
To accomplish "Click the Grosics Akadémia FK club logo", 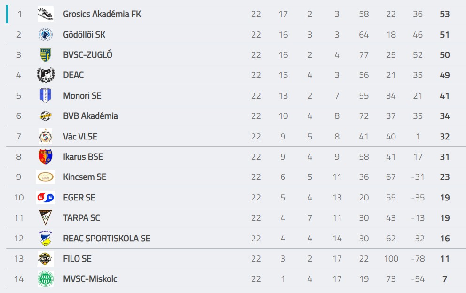I will pos(46,14).
